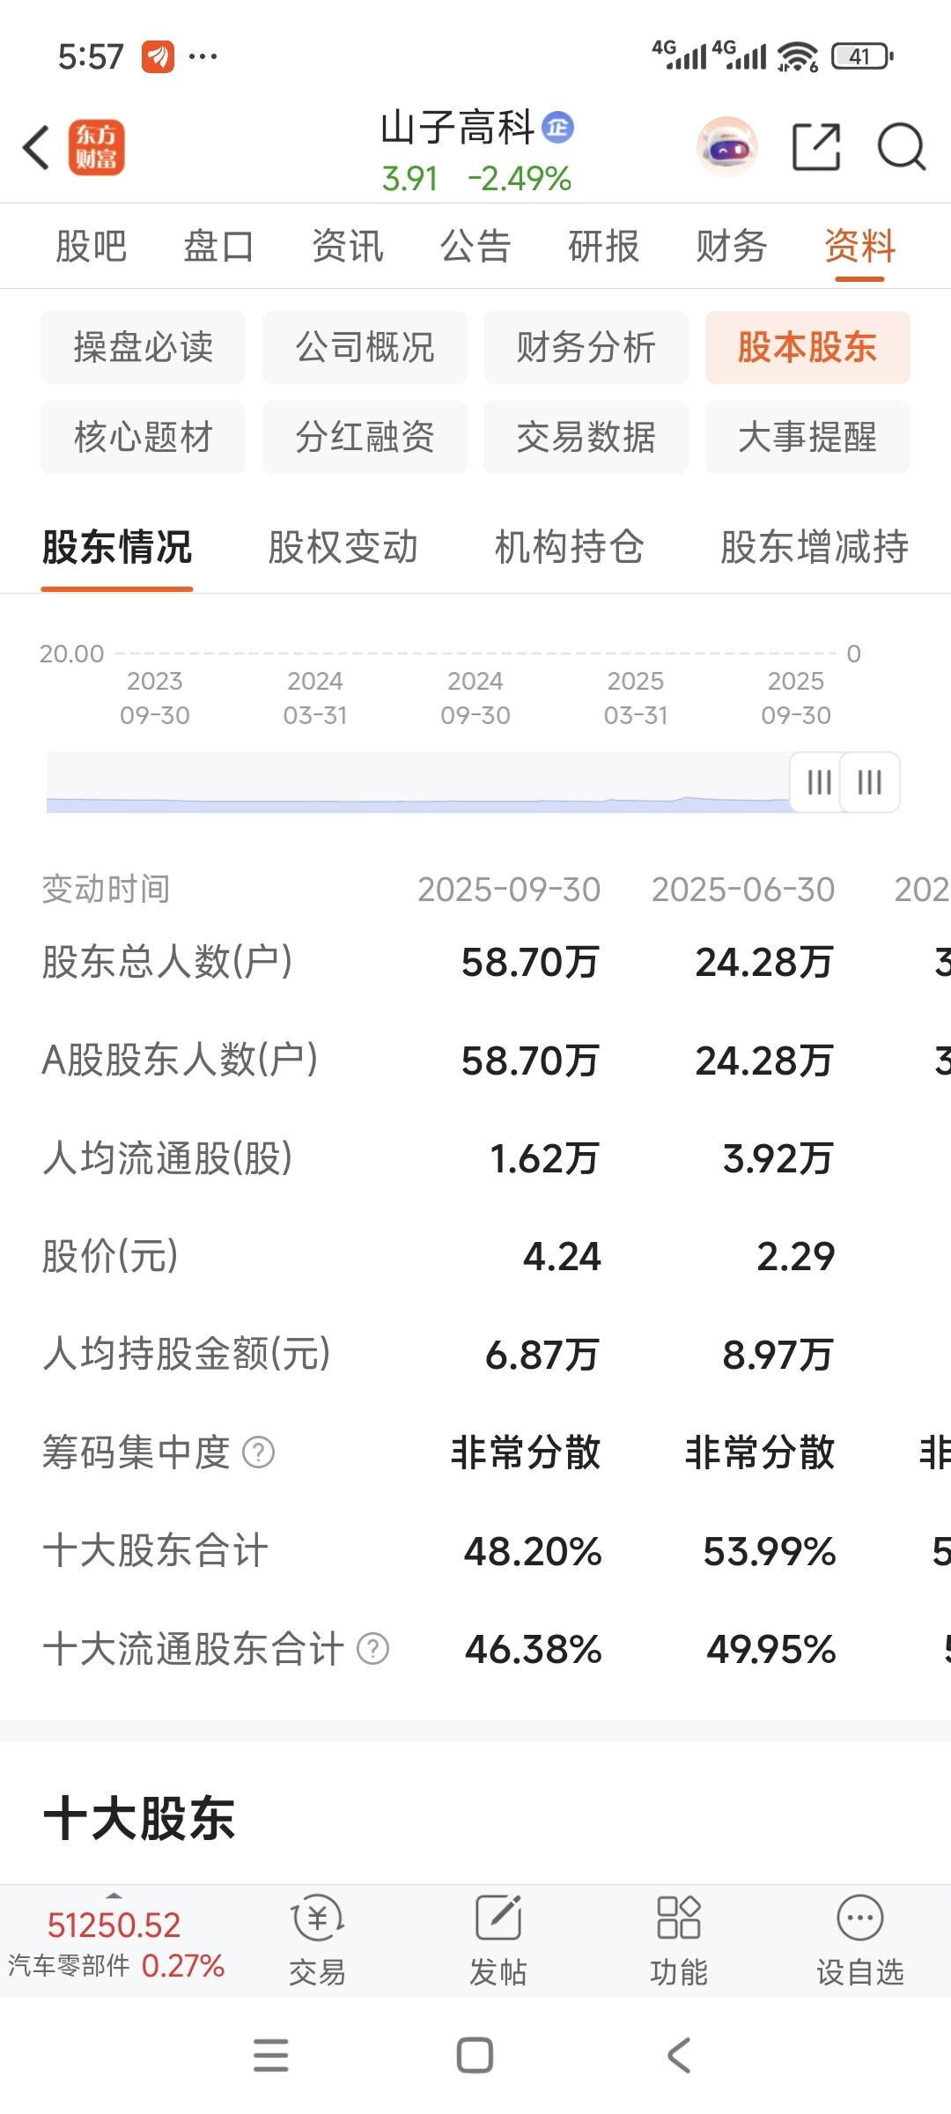Switch to the 股东增减持 sub-tab
Image resolution: width=951 pixels, height=2114 pixels.
tap(815, 547)
